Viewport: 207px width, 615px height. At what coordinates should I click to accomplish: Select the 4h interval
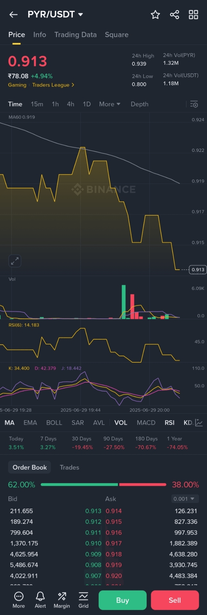(71, 104)
